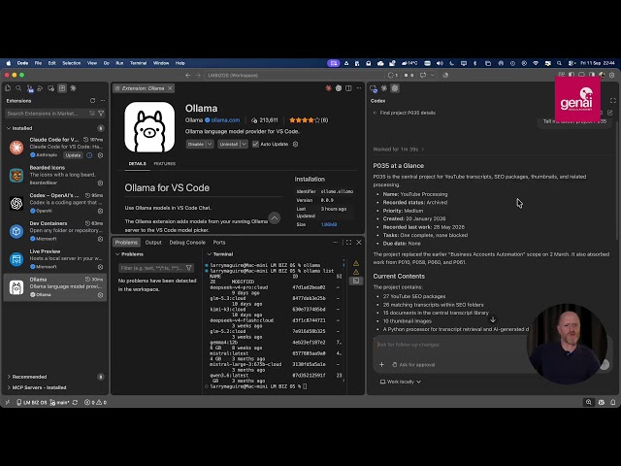The image size is (621, 466).
Task: Open editor more actions ellipsis
Action: pos(359,88)
